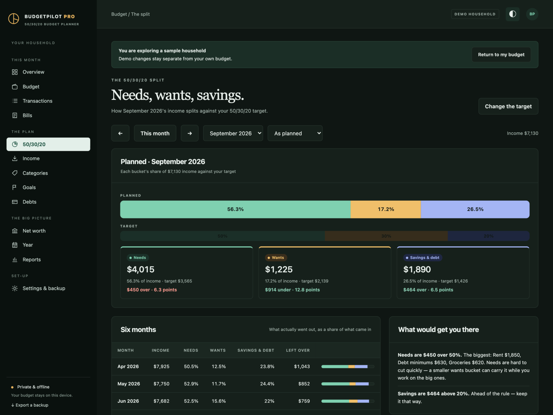Go to next month with right arrow
This screenshot has width=553, height=415.
(190, 133)
